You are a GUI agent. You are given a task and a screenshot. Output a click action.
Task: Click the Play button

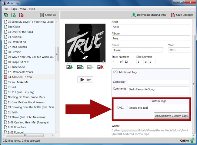(x=85, y=80)
